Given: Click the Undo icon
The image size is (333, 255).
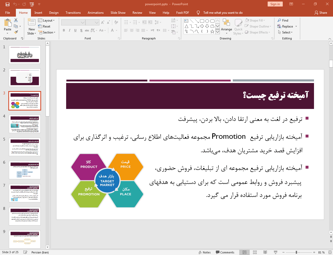Looking at the screenshot, I should click(15, 4).
